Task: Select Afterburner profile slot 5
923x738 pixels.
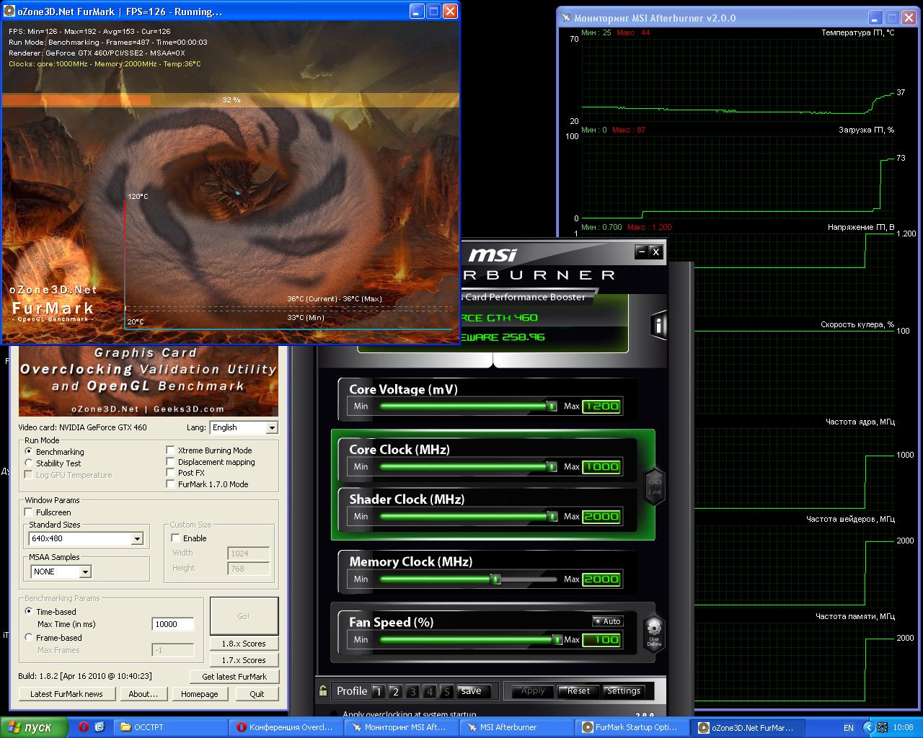Action: (x=447, y=691)
